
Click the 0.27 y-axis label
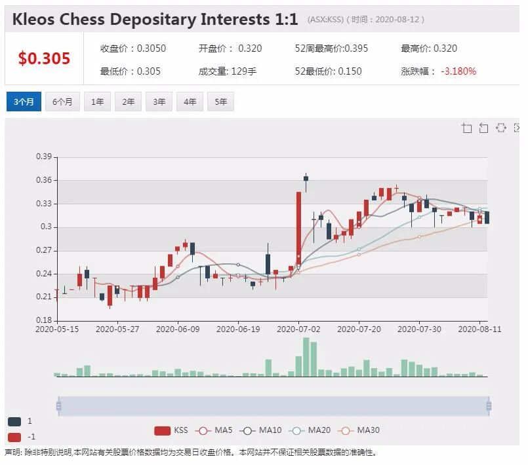click(44, 250)
